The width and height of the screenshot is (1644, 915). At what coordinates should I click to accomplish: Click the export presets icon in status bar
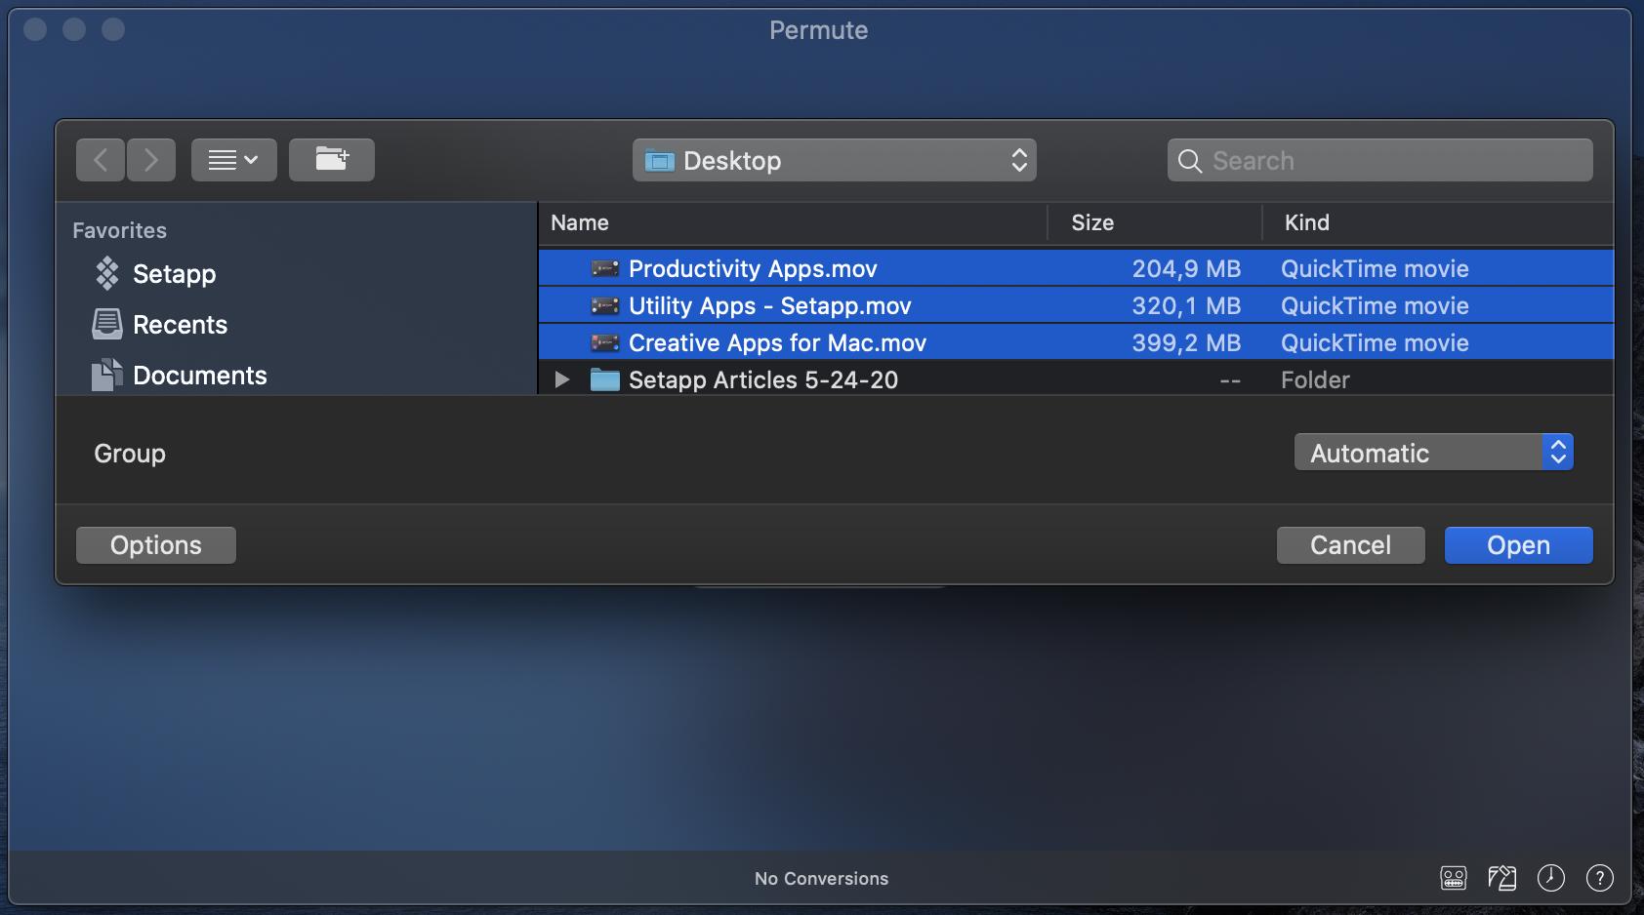(1502, 878)
